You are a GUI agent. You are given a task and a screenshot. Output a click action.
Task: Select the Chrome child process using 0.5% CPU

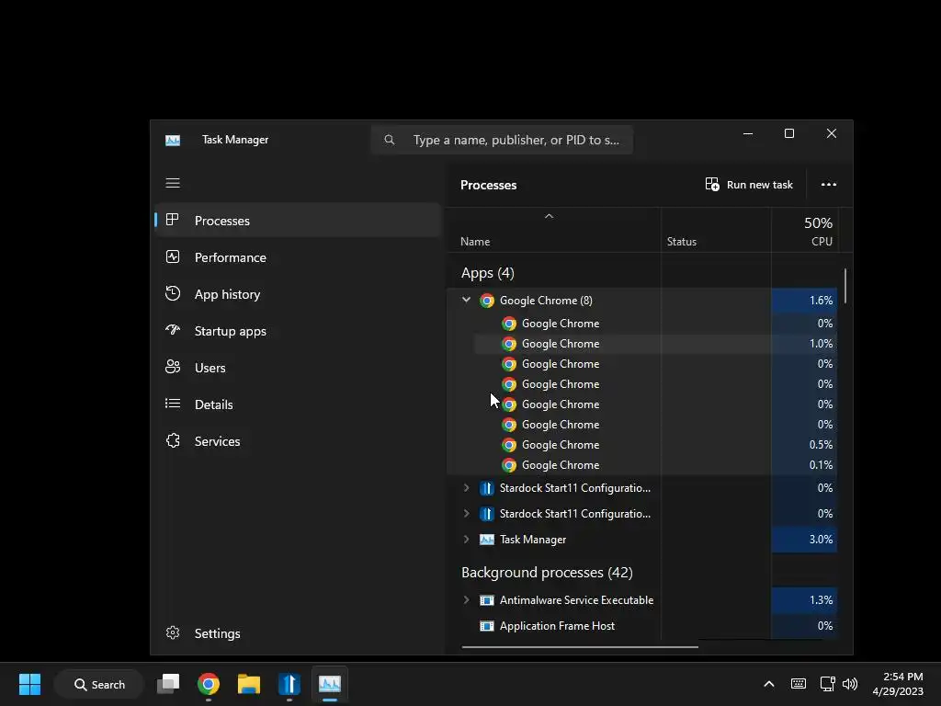[655, 445]
